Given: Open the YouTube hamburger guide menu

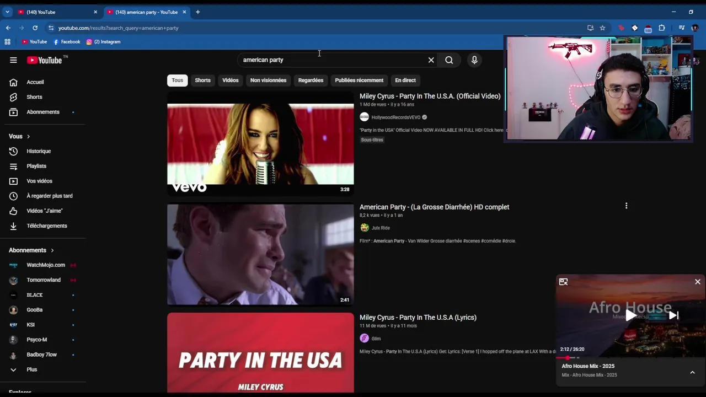Looking at the screenshot, I should point(13,60).
